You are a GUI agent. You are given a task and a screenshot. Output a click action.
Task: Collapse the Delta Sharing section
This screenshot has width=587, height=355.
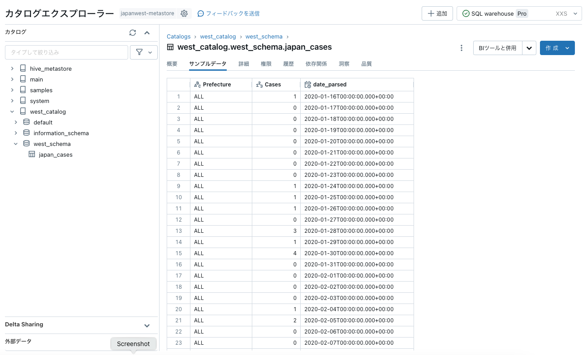pyautogui.click(x=147, y=325)
